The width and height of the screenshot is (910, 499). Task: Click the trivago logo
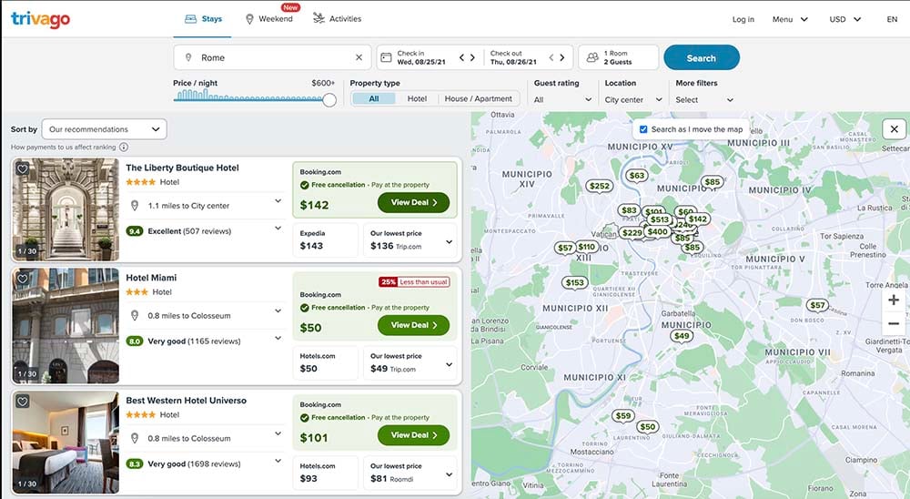pyautogui.click(x=40, y=19)
